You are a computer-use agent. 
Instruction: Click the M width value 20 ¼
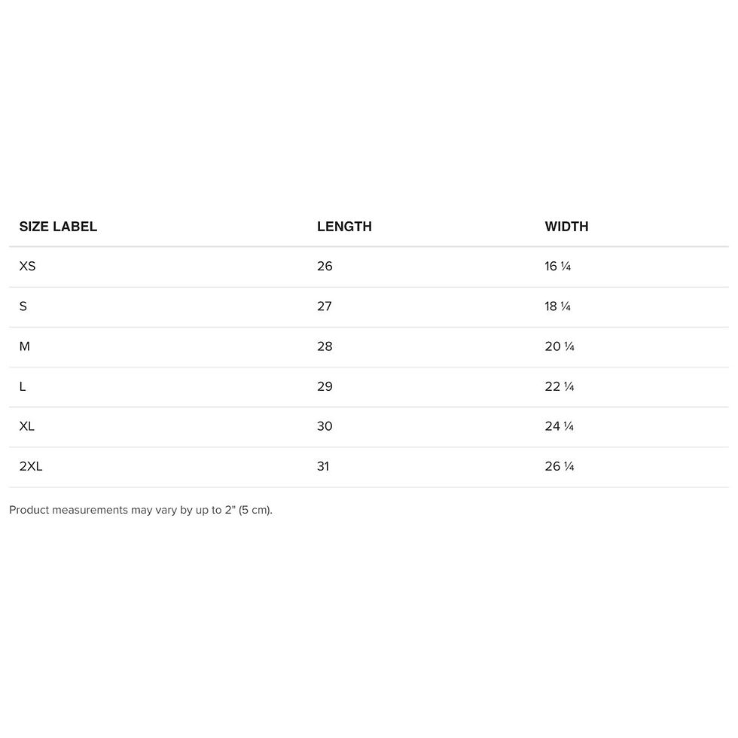[x=560, y=346]
